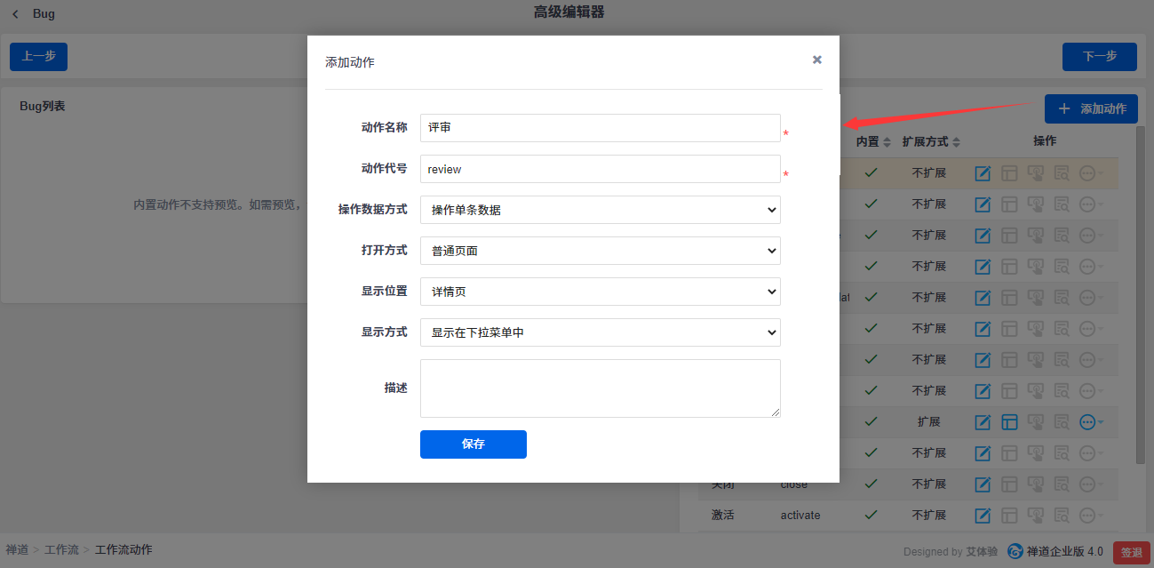The height and width of the screenshot is (568, 1154).
Task: Sort the table by the 扩展方式 column
Action: pyautogui.click(x=932, y=141)
